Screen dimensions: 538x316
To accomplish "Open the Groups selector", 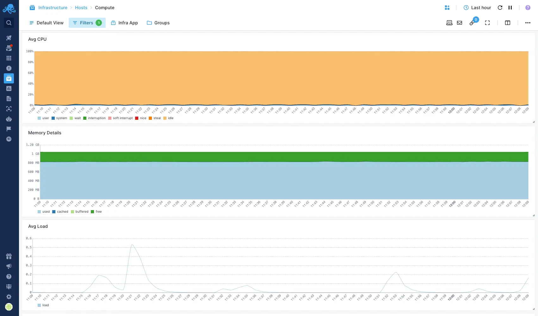I will click(x=158, y=23).
